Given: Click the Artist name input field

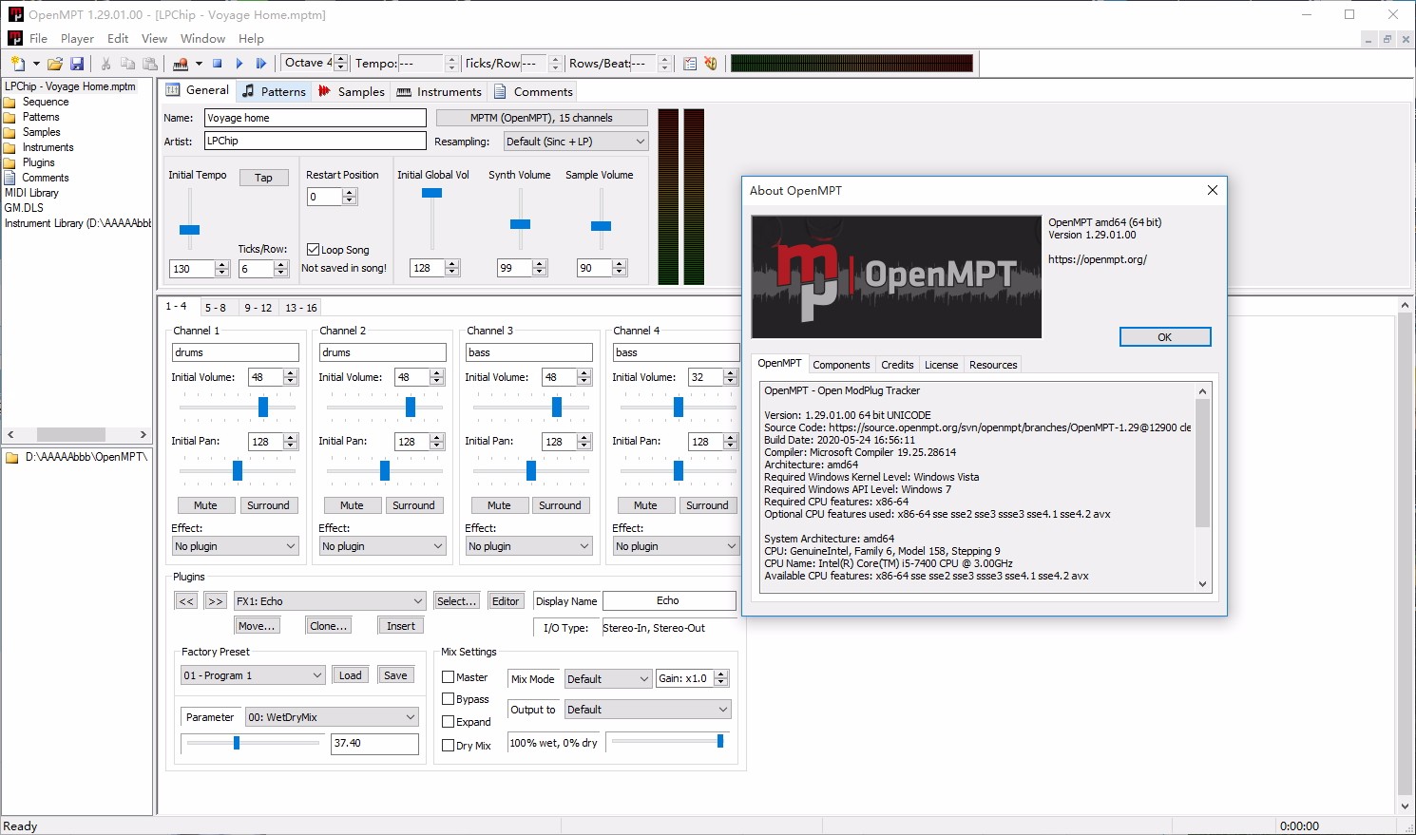Looking at the screenshot, I should 315,140.
